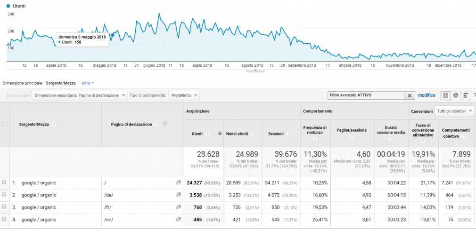
Task: Switch to performance bar view icon
Action: pyautogui.click(x=465, y=95)
